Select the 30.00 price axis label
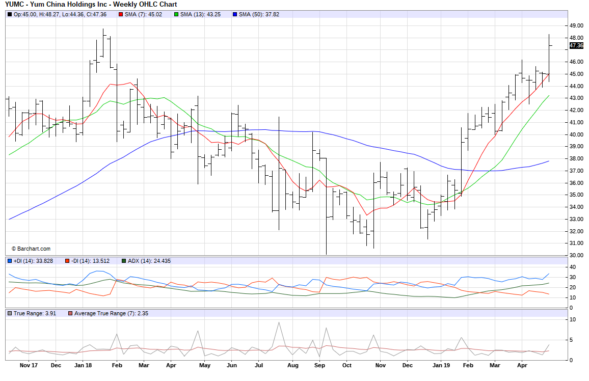This screenshot has width=589, height=381. click(576, 255)
